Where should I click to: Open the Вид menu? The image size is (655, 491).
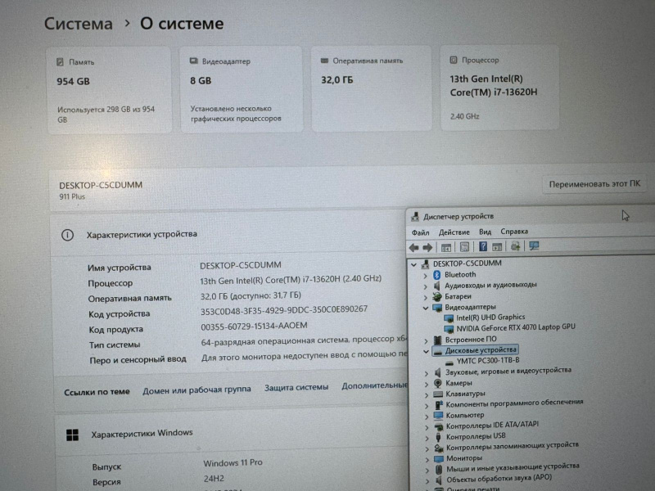485,232
